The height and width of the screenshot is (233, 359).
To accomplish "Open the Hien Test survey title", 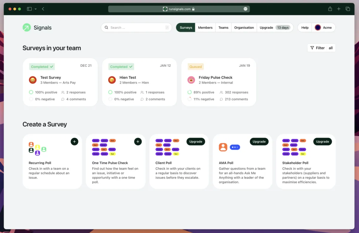I will tap(128, 78).
